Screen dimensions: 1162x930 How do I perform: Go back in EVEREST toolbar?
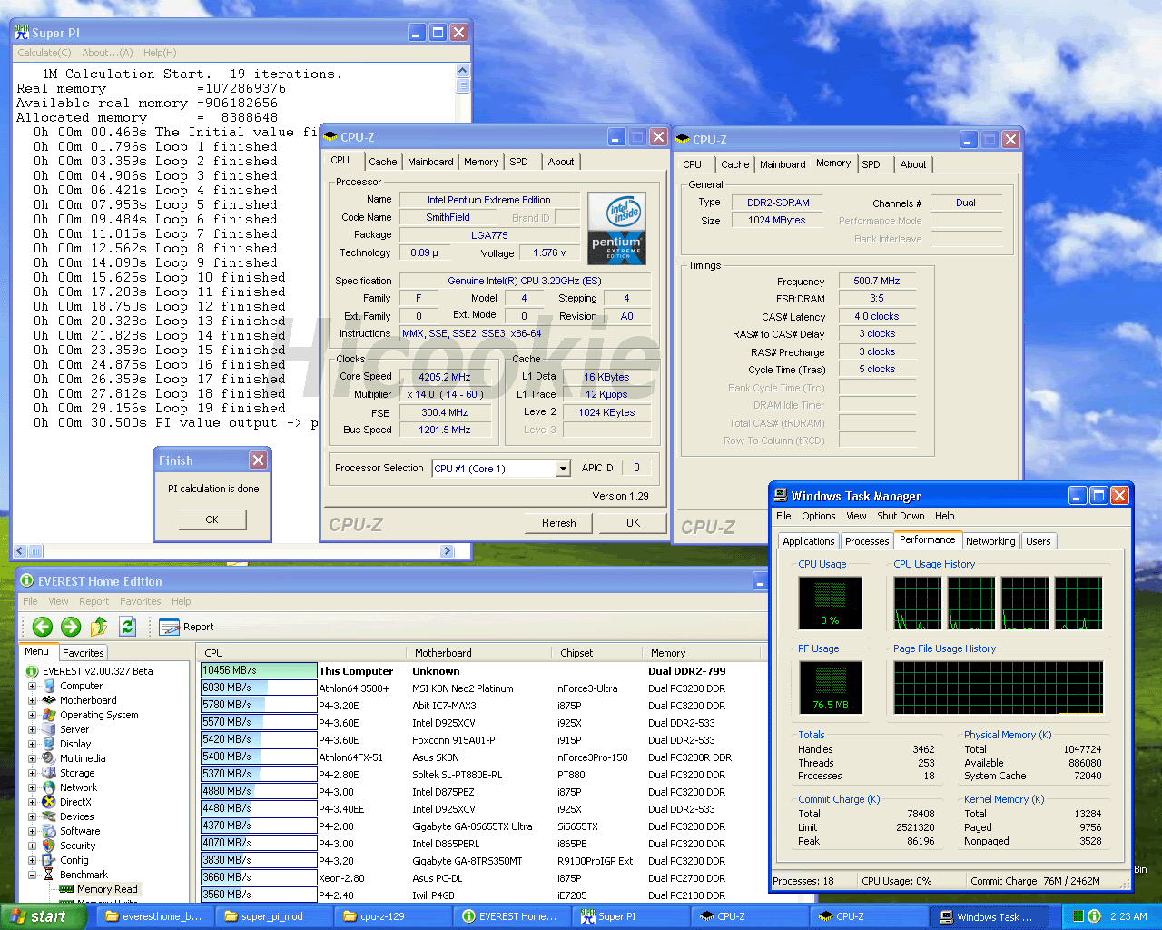coord(42,627)
